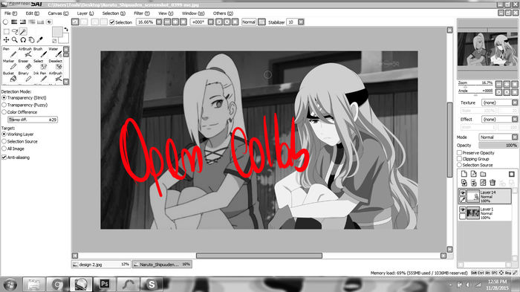Delete the selected layer with trash icon
The width and height of the screenshot is (520, 292).
tap(493, 183)
